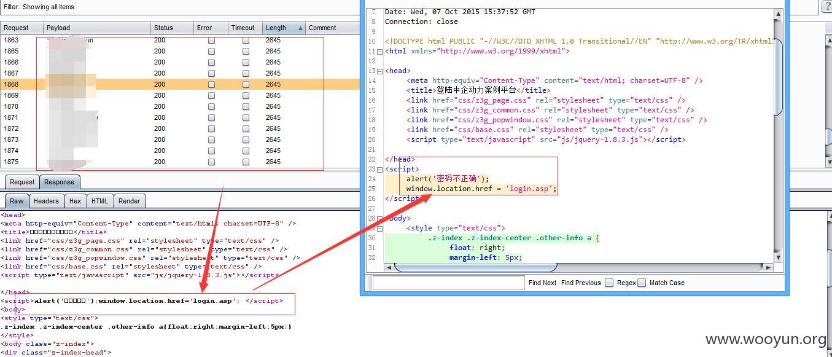Toggle Error checkbox for request 1870
The height and width of the screenshot is (357, 832).
[211, 106]
